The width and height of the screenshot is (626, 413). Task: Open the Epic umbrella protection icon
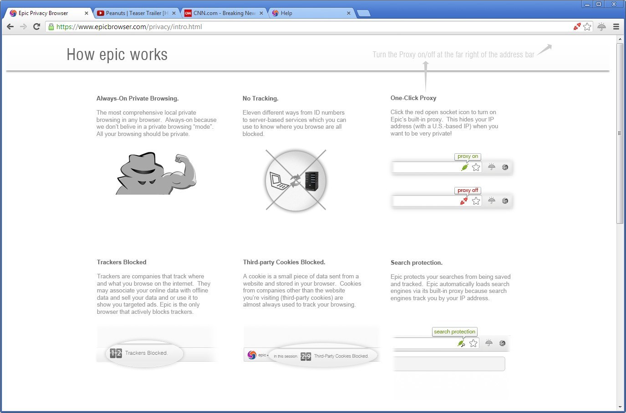(x=601, y=27)
